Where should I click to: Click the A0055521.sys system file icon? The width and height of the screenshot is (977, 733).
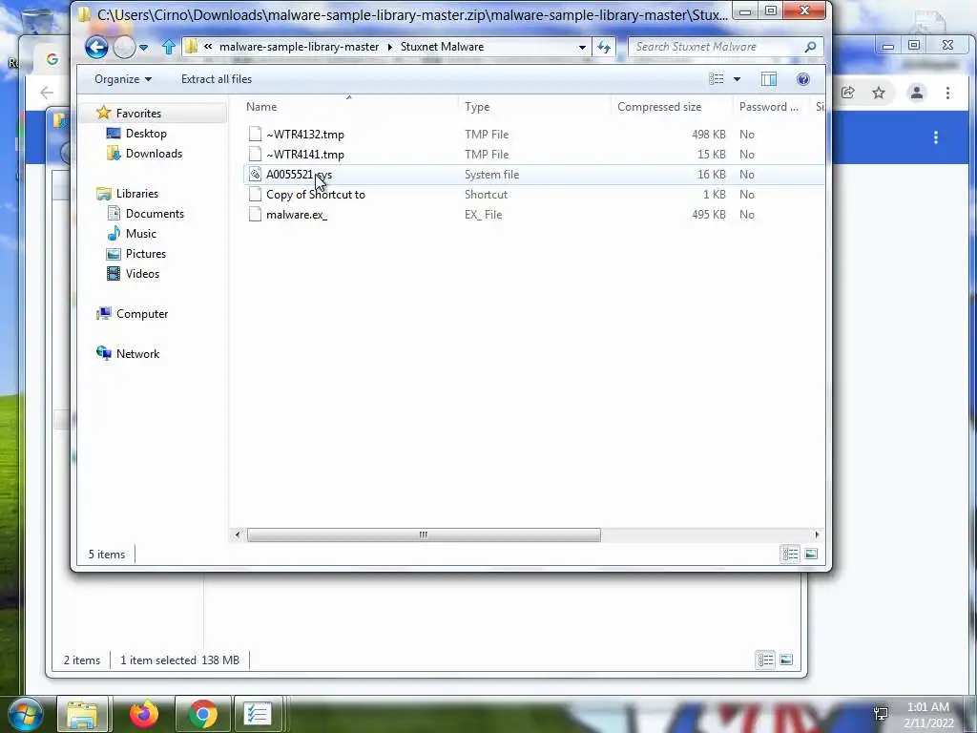coord(255,175)
